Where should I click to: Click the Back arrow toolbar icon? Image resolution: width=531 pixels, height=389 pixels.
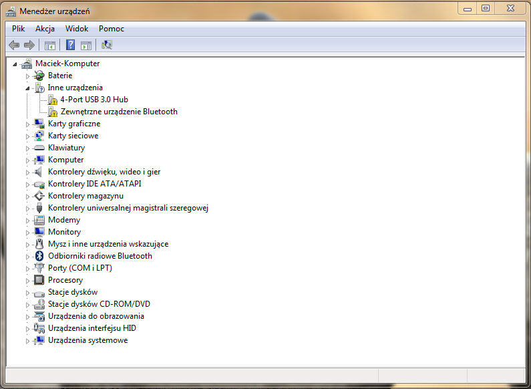[14, 45]
